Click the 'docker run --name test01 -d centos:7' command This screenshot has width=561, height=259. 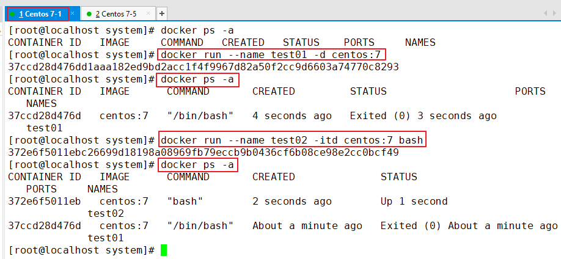click(272, 54)
